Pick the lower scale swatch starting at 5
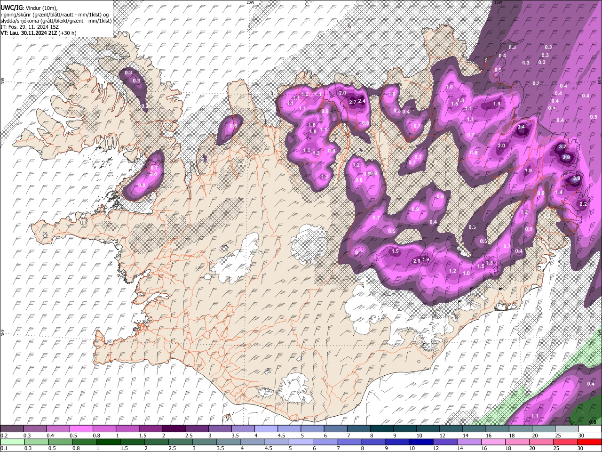This screenshot has height=452, width=602. coord(300,442)
